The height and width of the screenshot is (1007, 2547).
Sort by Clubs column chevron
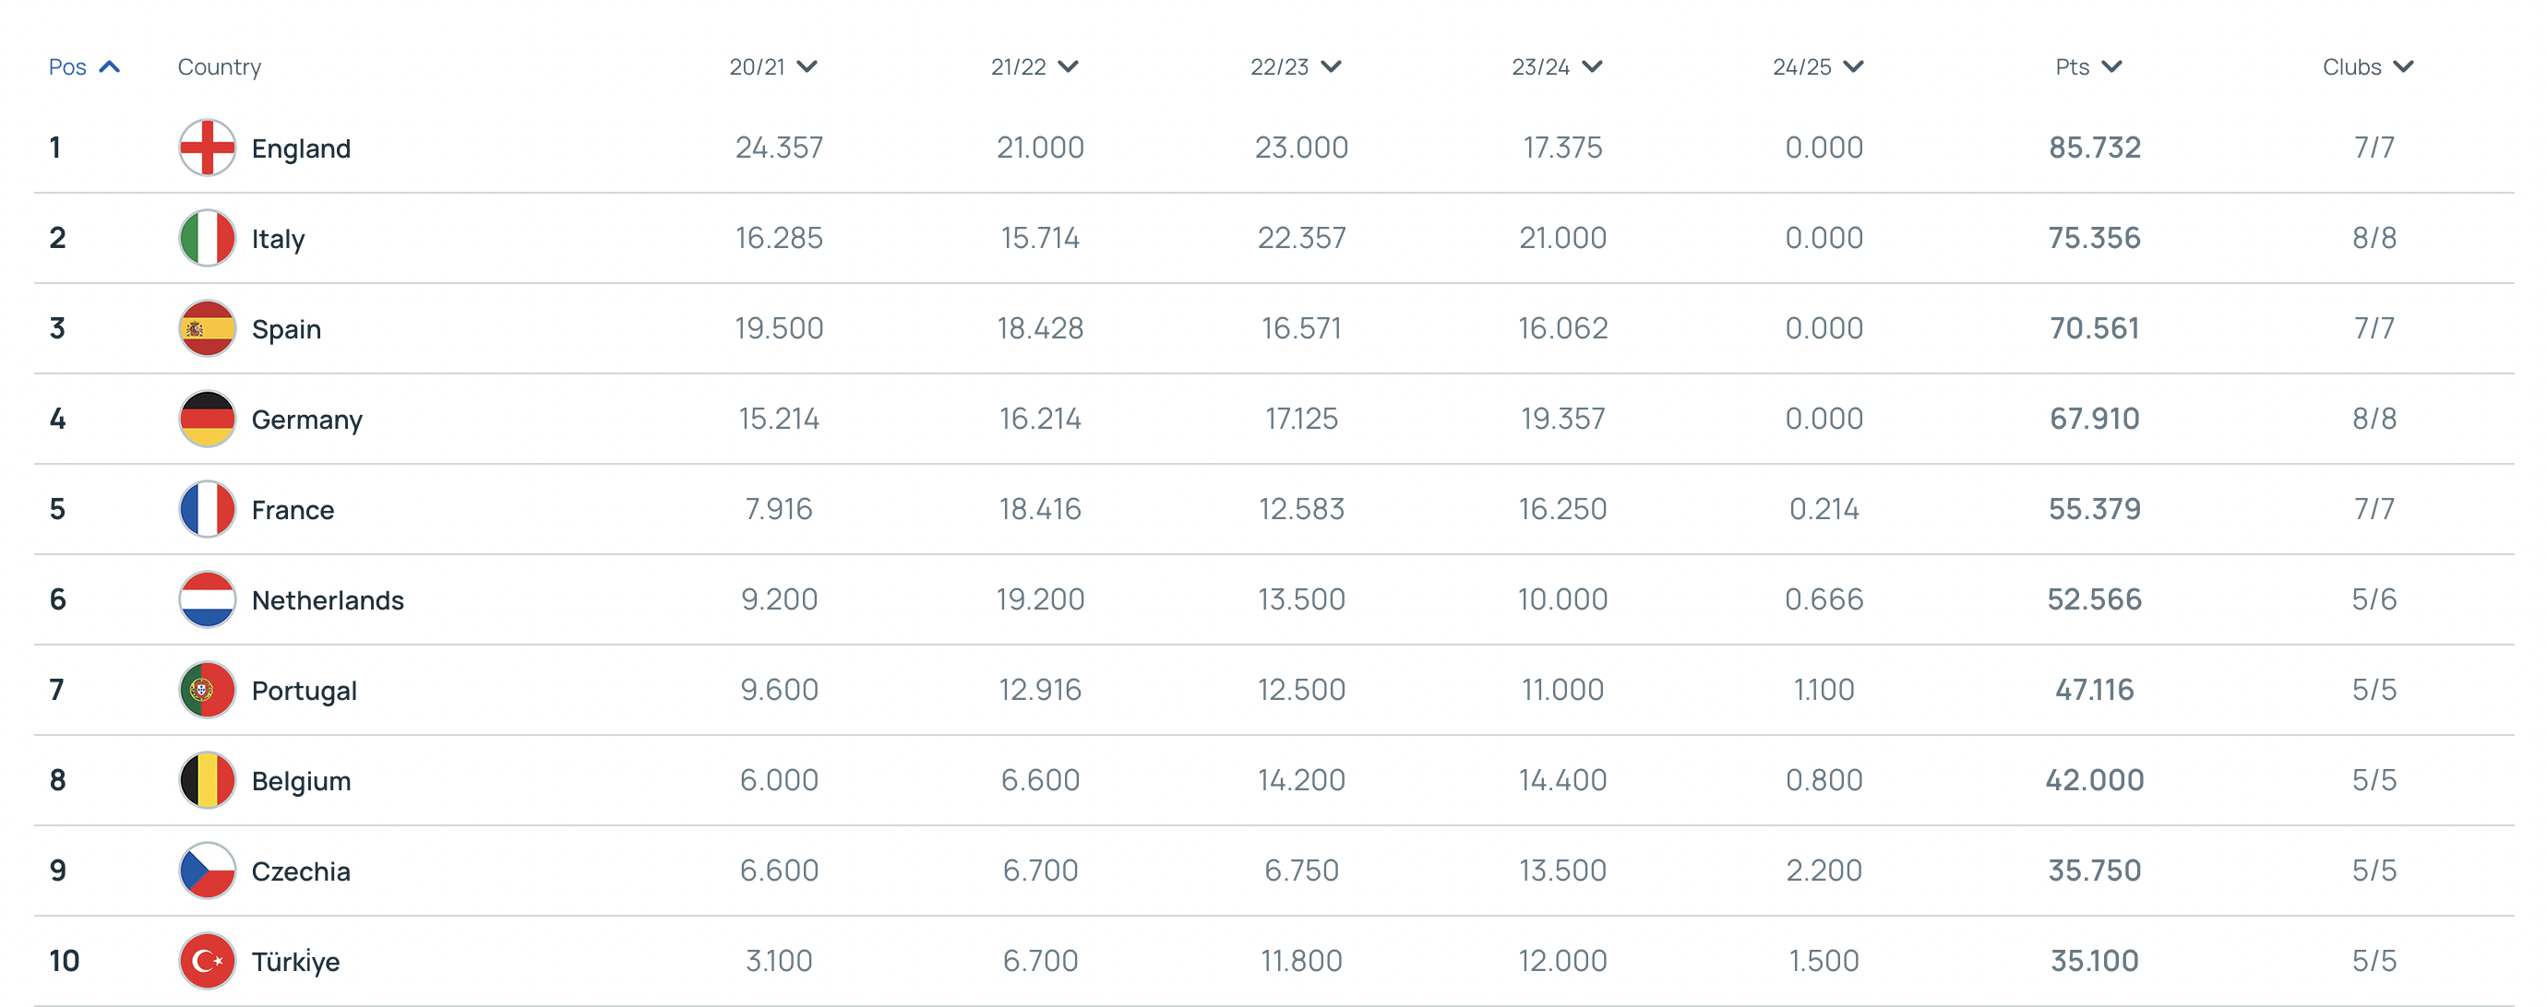2404,66
